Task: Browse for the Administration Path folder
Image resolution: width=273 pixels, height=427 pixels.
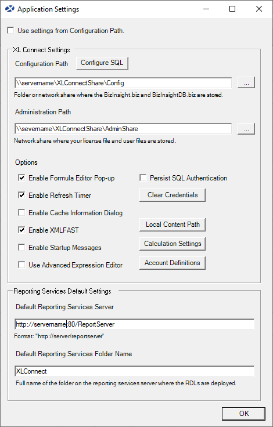Action: click(x=246, y=129)
